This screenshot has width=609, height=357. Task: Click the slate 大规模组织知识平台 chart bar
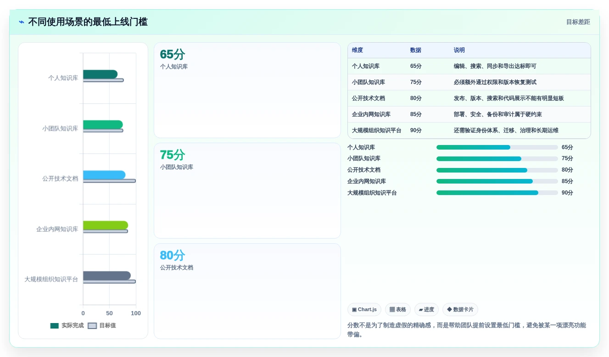point(107,275)
